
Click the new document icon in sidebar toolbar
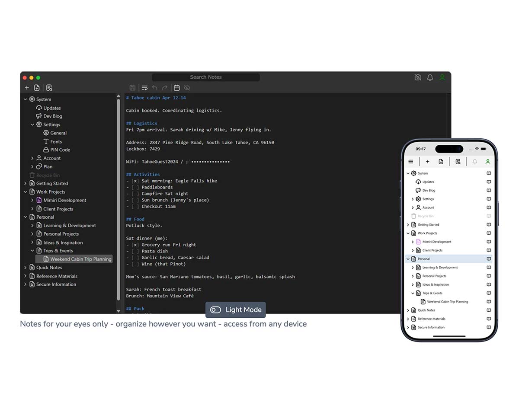coord(37,88)
